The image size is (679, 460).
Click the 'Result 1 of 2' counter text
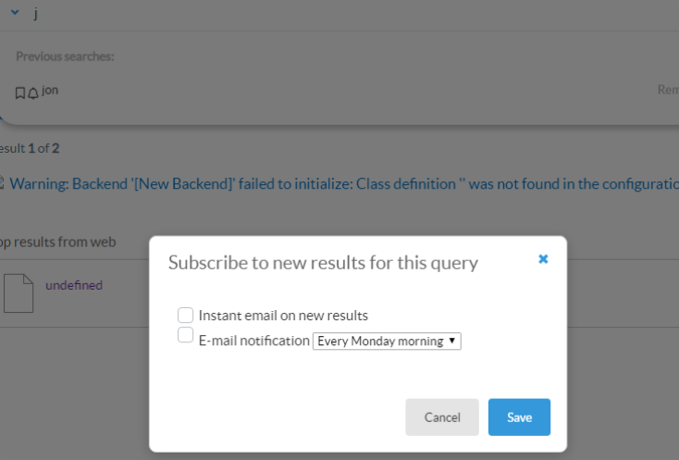point(32,148)
